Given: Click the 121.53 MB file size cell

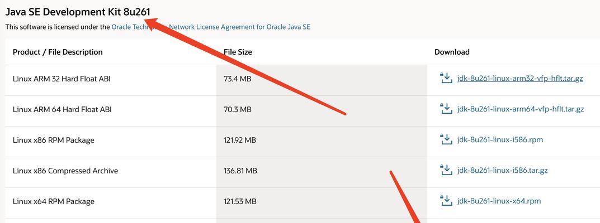Looking at the screenshot, I should [x=322, y=202].
